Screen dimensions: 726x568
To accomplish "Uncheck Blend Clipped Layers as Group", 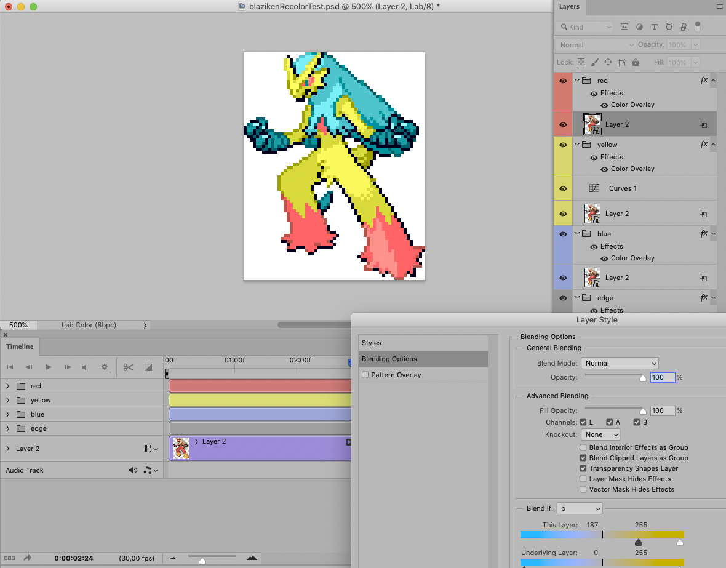I will click(x=583, y=458).
